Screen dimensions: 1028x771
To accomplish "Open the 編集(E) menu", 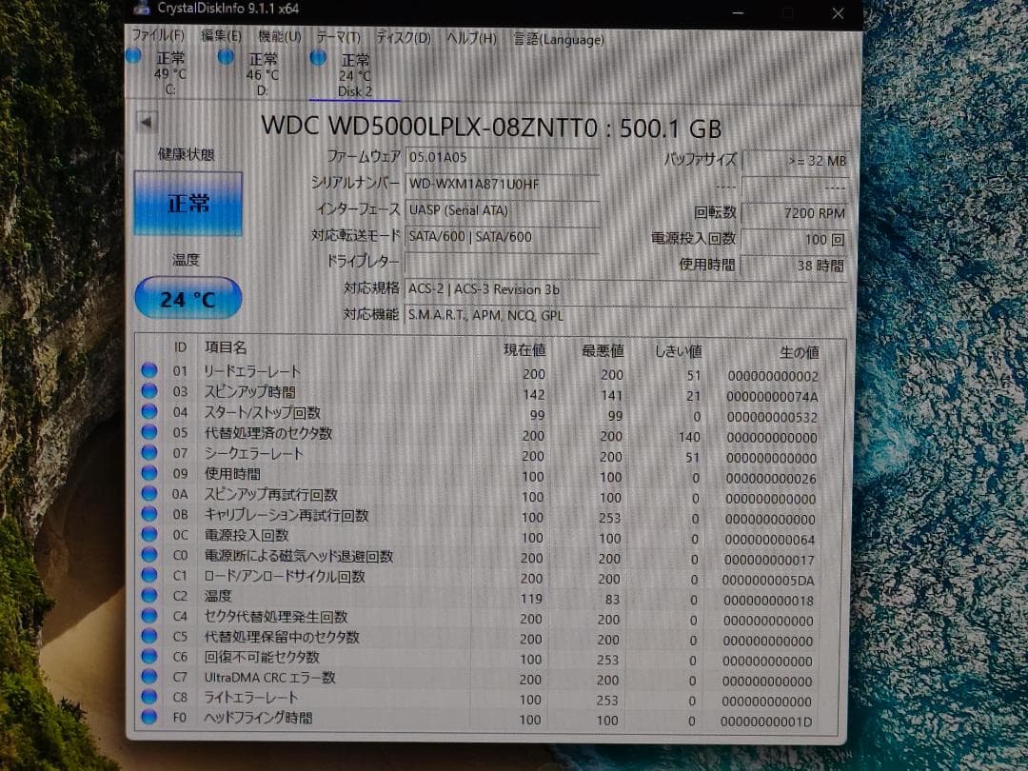I will [x=221, y=35].
